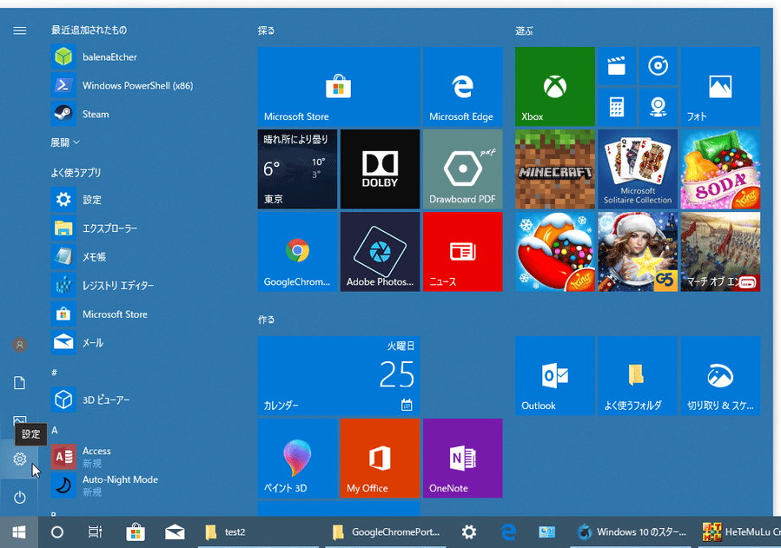
Task: Open Mail from the taskbar
Action: 175,532
